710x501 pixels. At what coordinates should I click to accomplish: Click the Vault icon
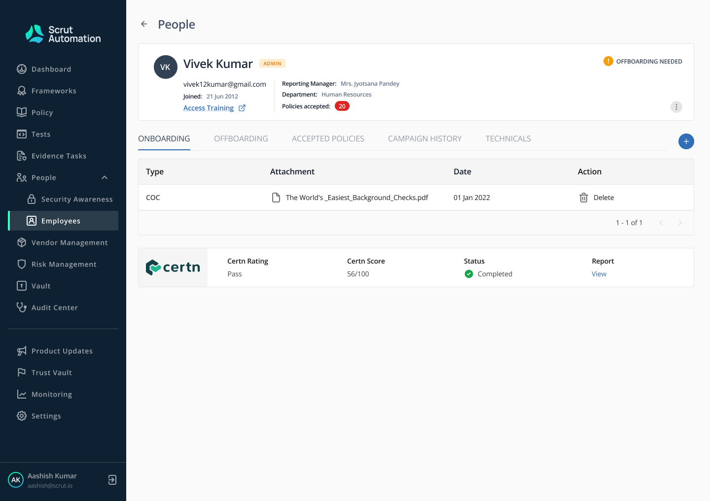pyautogui.click(x=22, y=286)
